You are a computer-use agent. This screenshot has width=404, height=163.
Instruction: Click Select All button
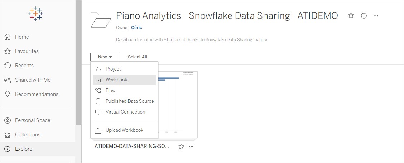[138, 57]
